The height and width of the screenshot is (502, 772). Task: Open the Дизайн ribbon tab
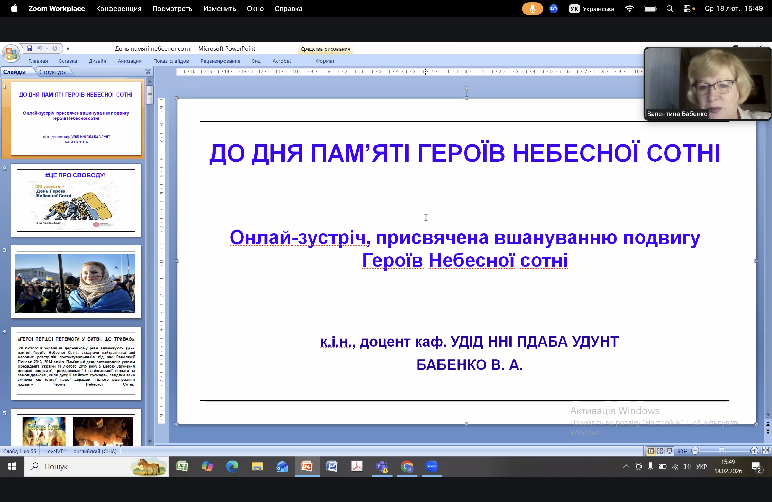click(97, 61)
